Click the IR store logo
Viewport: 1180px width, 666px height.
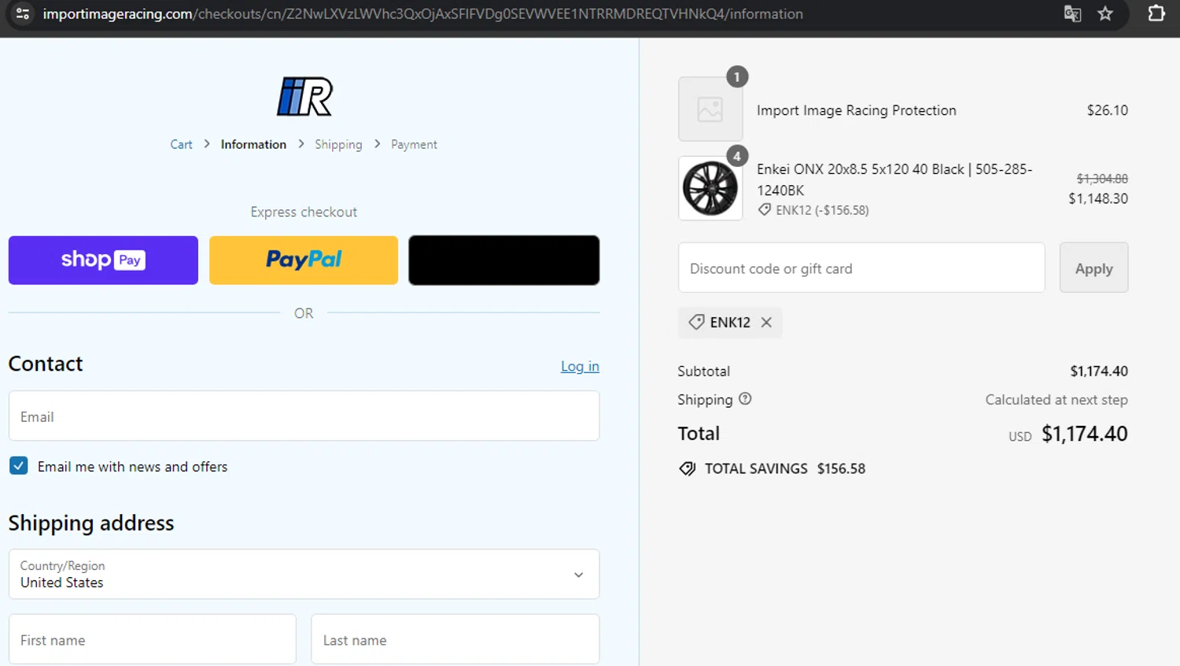coord(304,97)
